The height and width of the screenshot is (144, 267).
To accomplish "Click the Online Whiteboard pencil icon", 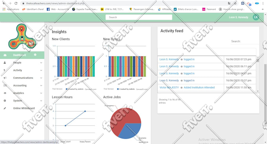I will point(5,108).
